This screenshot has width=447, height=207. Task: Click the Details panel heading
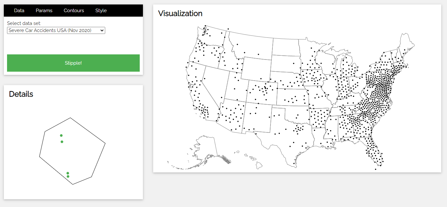coord(21,94)
